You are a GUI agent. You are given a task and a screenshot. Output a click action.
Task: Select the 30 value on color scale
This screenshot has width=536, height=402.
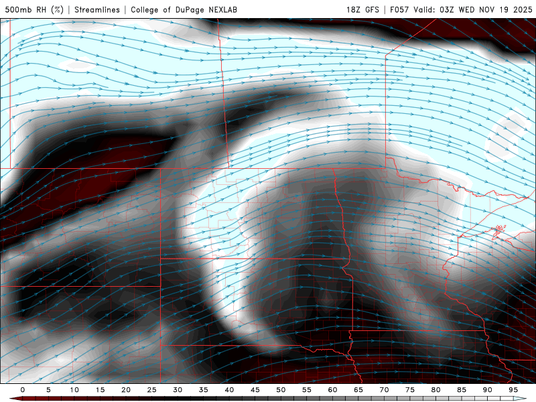pyautogui.click(x=178, y=390)
